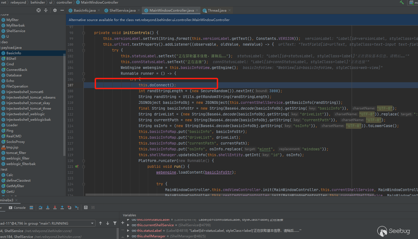The width and height of the screenshot is (418, 239).
Task: Click the Step Out debug icon
Action: (x=62, y=207)
